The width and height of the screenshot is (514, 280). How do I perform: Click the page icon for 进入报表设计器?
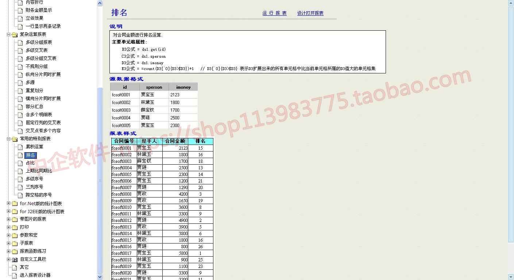click(15, 275)
